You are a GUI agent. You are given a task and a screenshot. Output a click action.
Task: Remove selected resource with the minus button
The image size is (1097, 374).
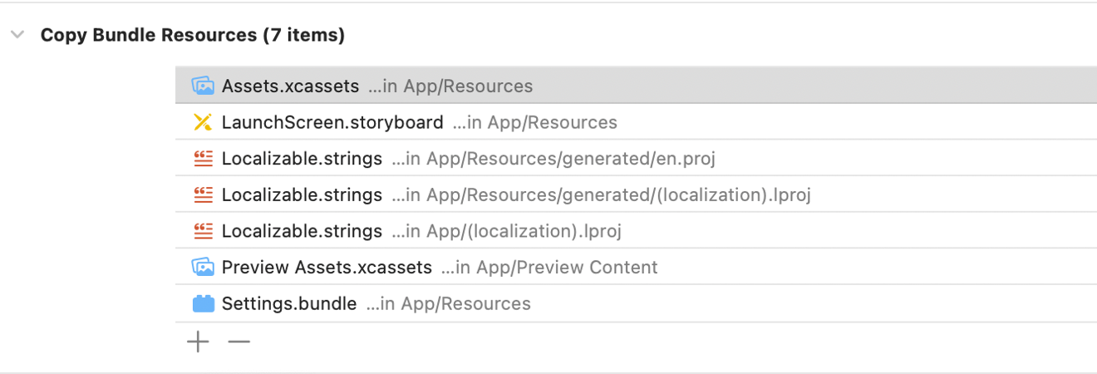tap(239, 342)
